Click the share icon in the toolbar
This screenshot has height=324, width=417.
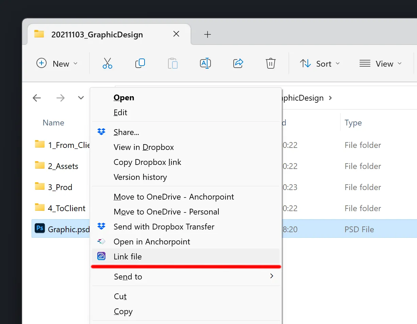coord(238,63)
